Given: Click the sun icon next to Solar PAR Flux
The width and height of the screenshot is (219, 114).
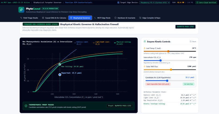Looking at the screenshot, I should point(145,66).
